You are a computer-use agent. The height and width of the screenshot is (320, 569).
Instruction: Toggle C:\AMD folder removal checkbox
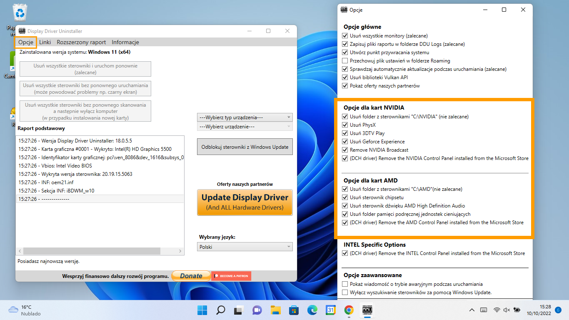click(x=344, y=189)
